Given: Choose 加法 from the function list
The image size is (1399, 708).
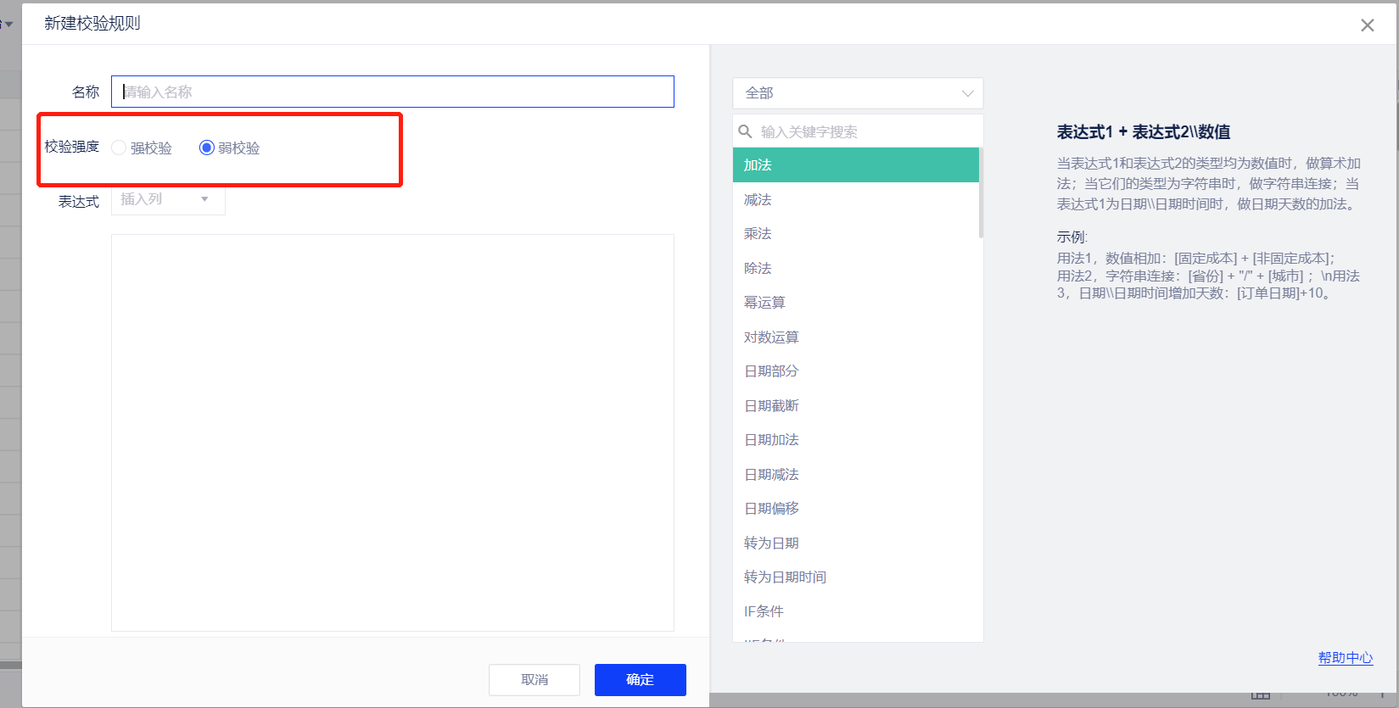Looking at the screenshot, I should point(758,165).
